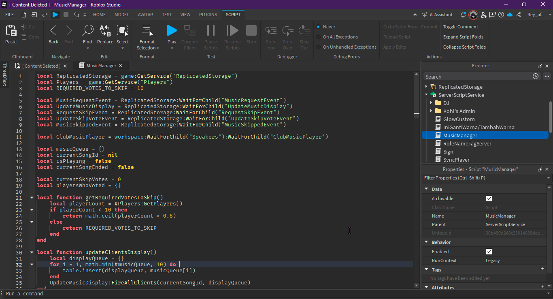
Task: Click the explorer filter history icon
Action: point(536,77)
